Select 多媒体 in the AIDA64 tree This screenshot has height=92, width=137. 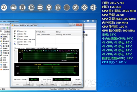click(5, 48)
